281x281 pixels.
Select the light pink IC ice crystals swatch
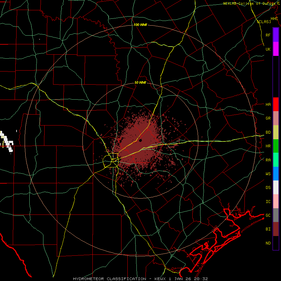(x=276, y=201)
